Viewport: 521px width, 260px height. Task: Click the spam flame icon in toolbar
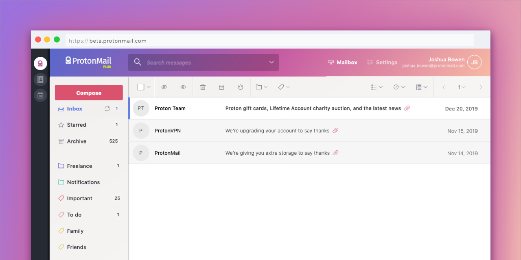pyautogui.click(x=241, y=87)
